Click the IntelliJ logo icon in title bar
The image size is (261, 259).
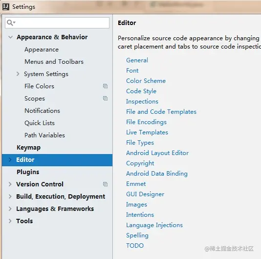coord(6,7)
